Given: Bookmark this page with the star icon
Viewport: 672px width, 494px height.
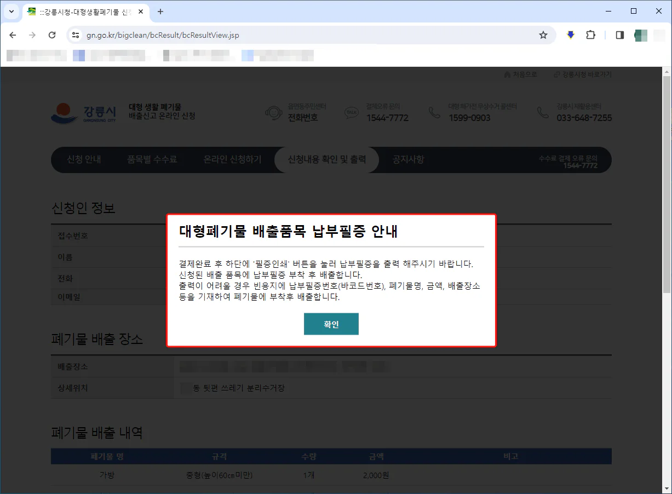Looking at the screenshot, I should click(543, 35).
